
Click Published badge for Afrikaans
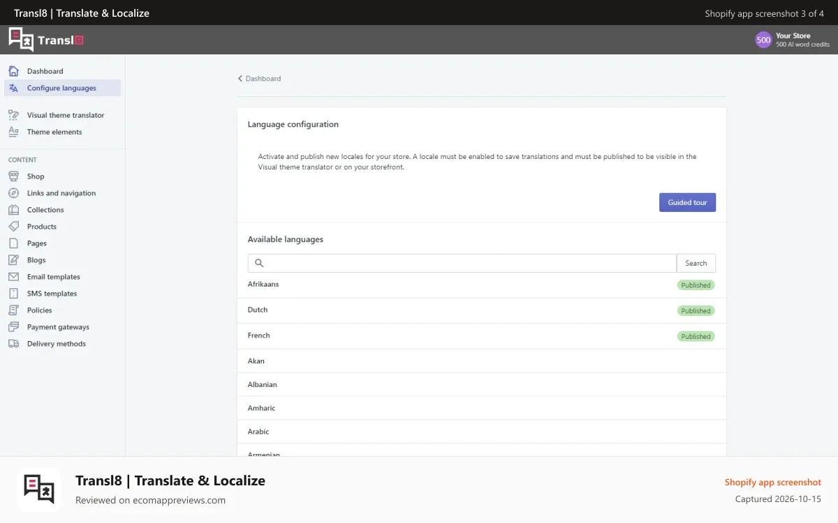(x=696, y=285)
